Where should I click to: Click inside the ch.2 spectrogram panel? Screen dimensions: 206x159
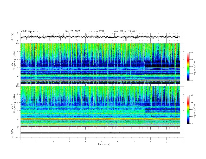pyautogui.click(x=100, y=107)
